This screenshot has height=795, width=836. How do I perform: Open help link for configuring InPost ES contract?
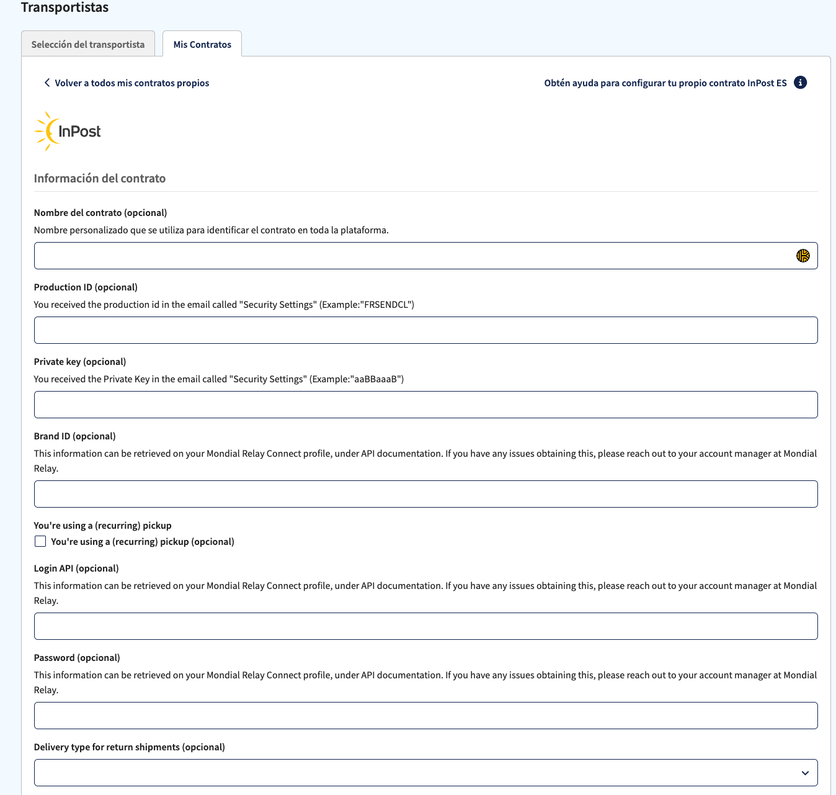click(x=665, y=83)
